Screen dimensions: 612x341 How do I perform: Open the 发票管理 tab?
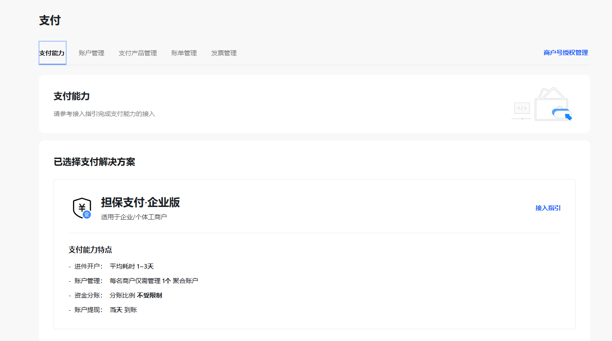pos(223,53)
